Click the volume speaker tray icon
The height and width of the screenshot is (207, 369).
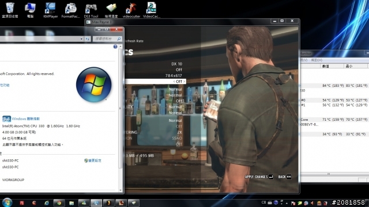coord(312,203)
